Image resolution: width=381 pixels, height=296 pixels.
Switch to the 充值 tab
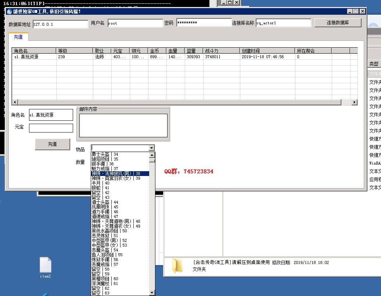point(18,37)
